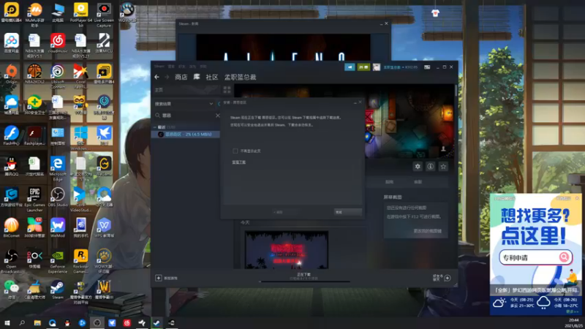Click the library search input field
The width and height of the screenshot is (585, 329).
(186, 116)
